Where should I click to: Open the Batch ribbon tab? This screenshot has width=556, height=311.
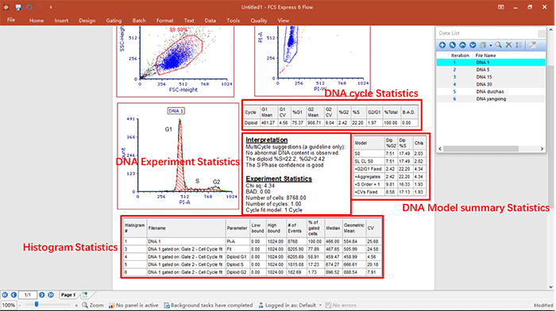coord(139,21)
